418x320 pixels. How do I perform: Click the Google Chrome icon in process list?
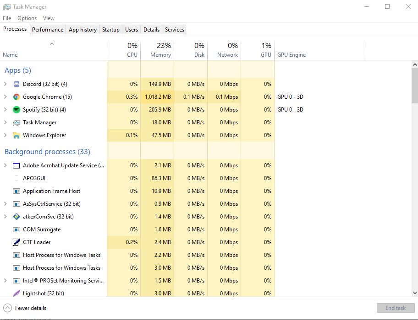16,97
